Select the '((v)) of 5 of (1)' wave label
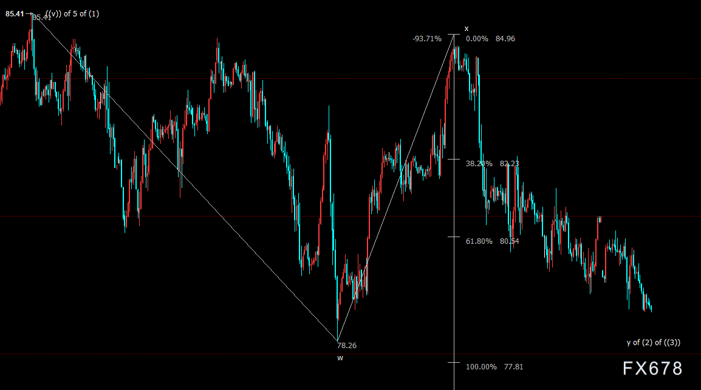The image size is (701, 390). click(72, 14)
